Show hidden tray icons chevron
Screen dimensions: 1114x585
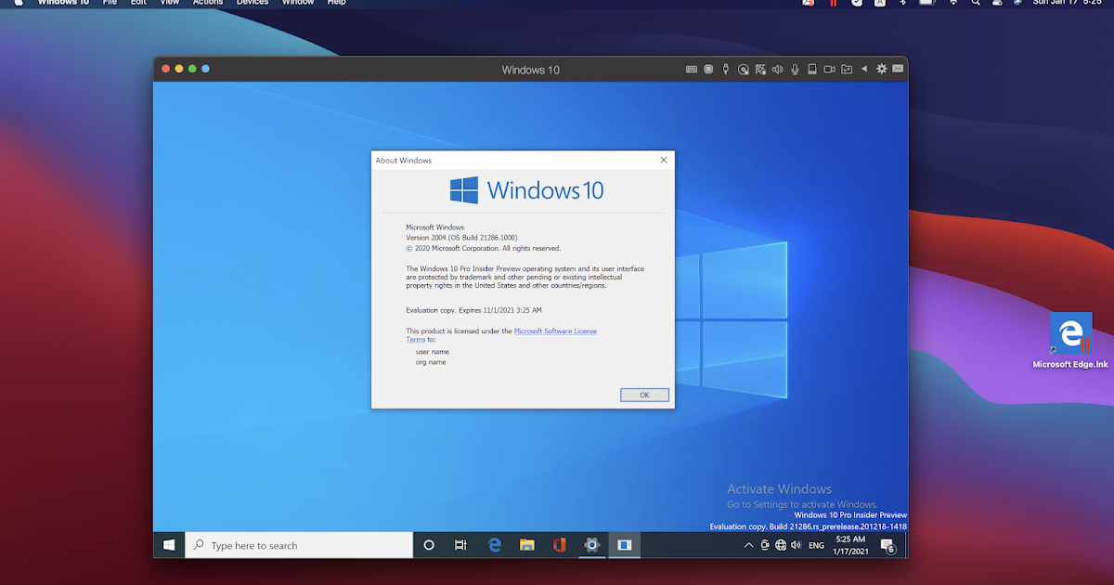(x=748, y=545)
